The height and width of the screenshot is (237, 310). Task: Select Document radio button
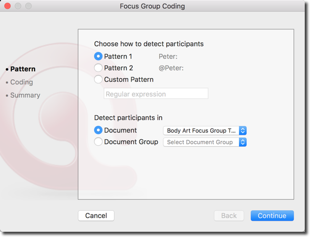click(98, 130)
